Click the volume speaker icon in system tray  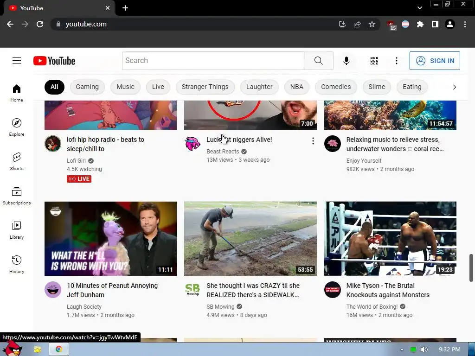click(424, 350)
